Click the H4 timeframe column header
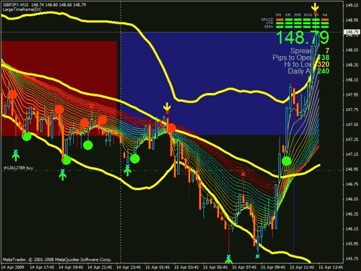The image size is (361, 271). (325, 15)
